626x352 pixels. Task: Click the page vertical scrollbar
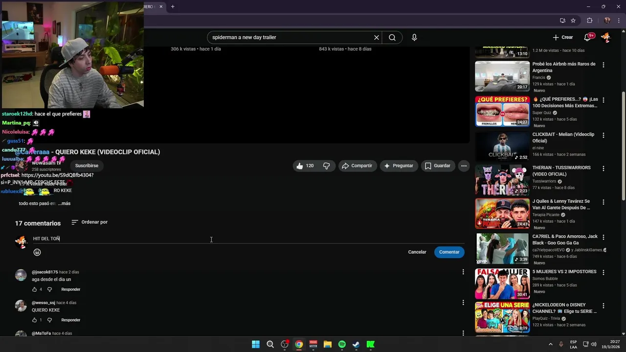(x=623, y=147)
